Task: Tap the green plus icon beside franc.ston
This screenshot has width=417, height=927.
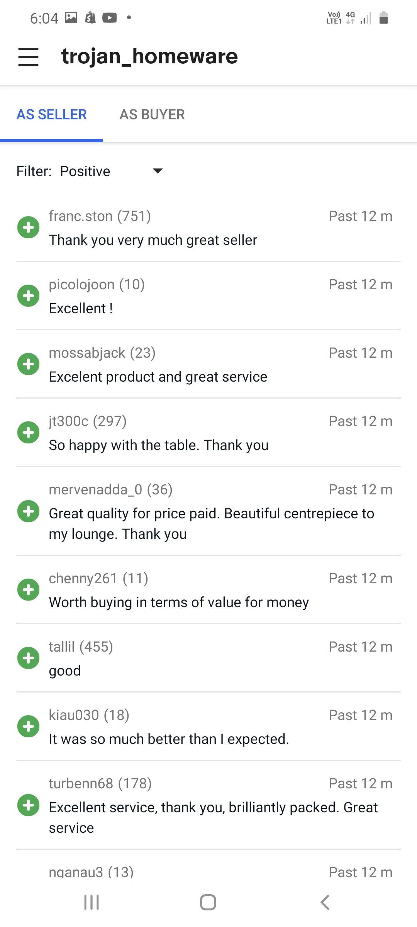Action: pos(28,228)
